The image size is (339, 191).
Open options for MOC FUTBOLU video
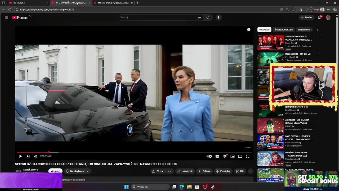[320, 137]
